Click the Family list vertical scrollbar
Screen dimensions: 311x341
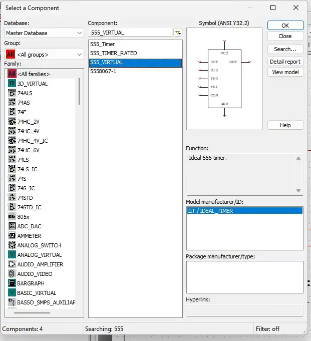[79, 91]
